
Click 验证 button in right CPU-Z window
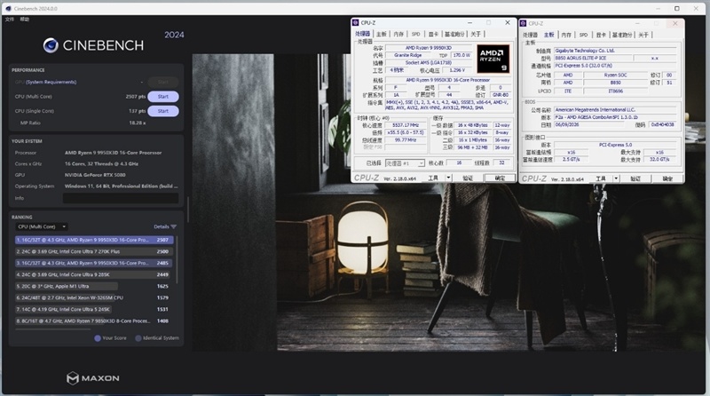(x=635, y=179)
